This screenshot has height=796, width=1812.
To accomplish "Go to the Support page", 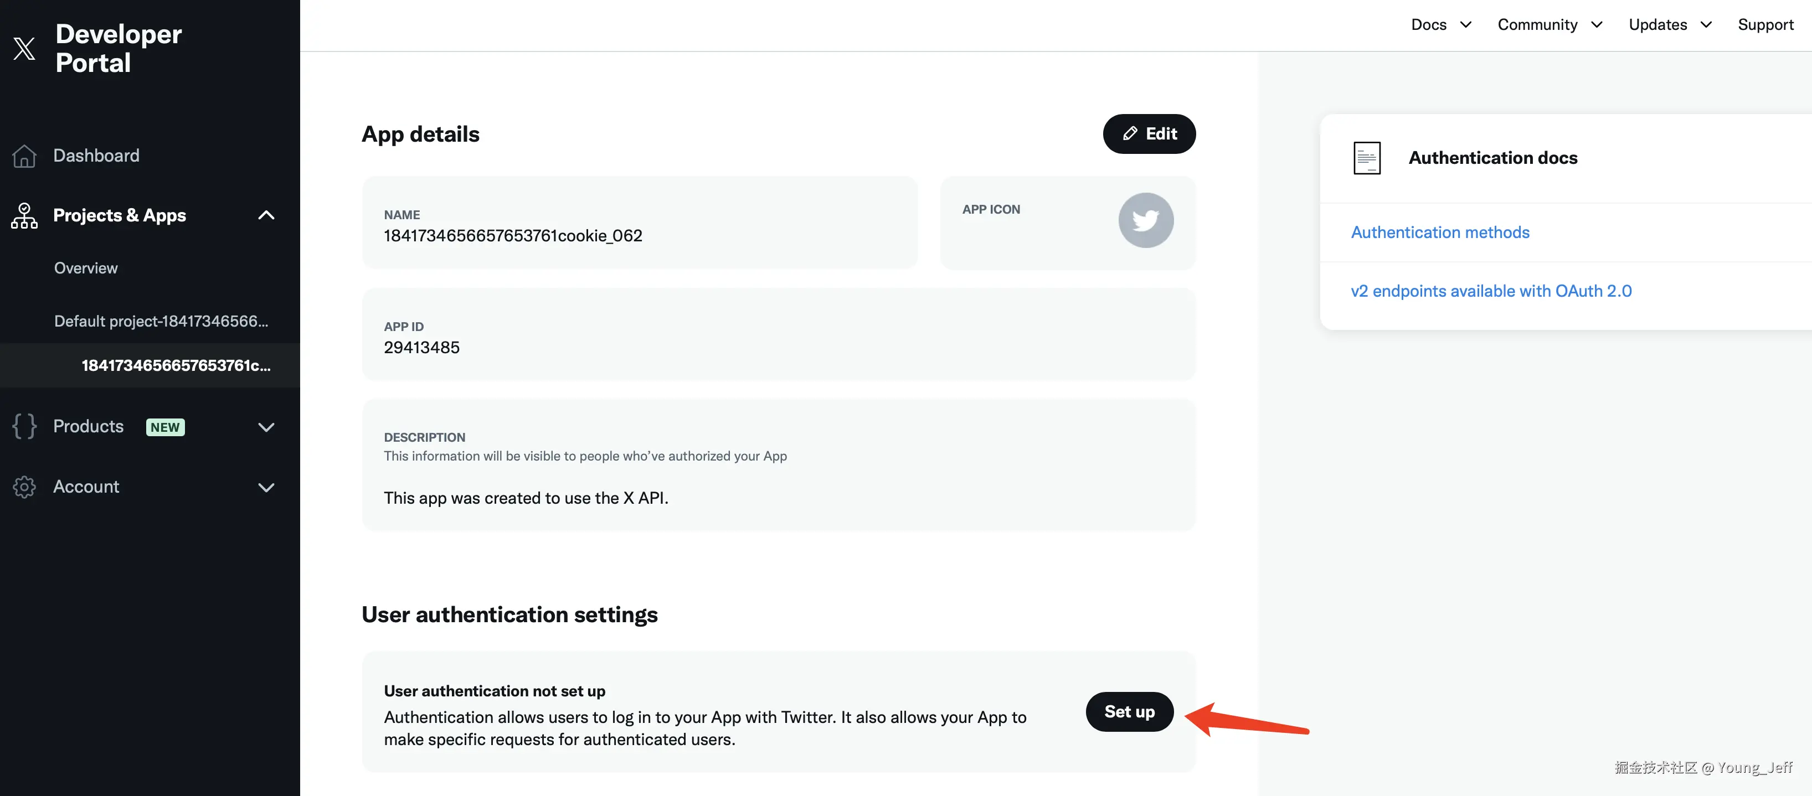I will 1765,24.
